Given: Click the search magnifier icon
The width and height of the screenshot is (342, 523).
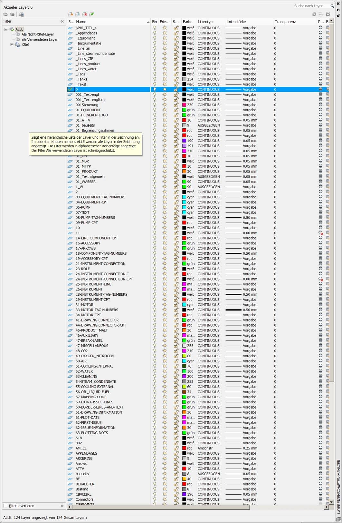Looking at the screenshot, I should pos(332,6).
